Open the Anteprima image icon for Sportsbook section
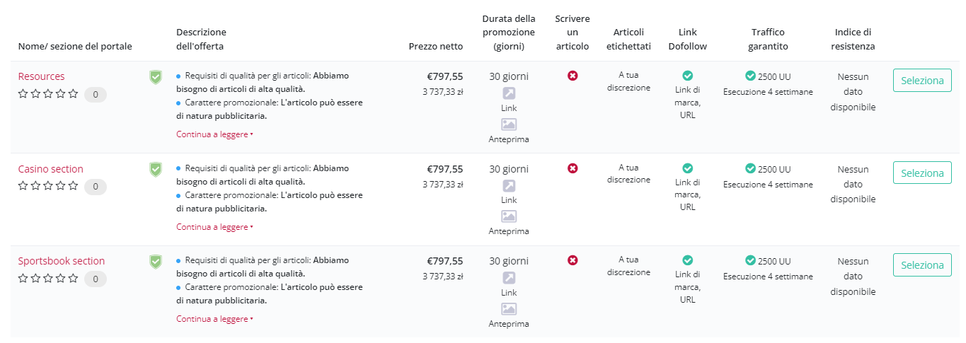 (509, 309)
